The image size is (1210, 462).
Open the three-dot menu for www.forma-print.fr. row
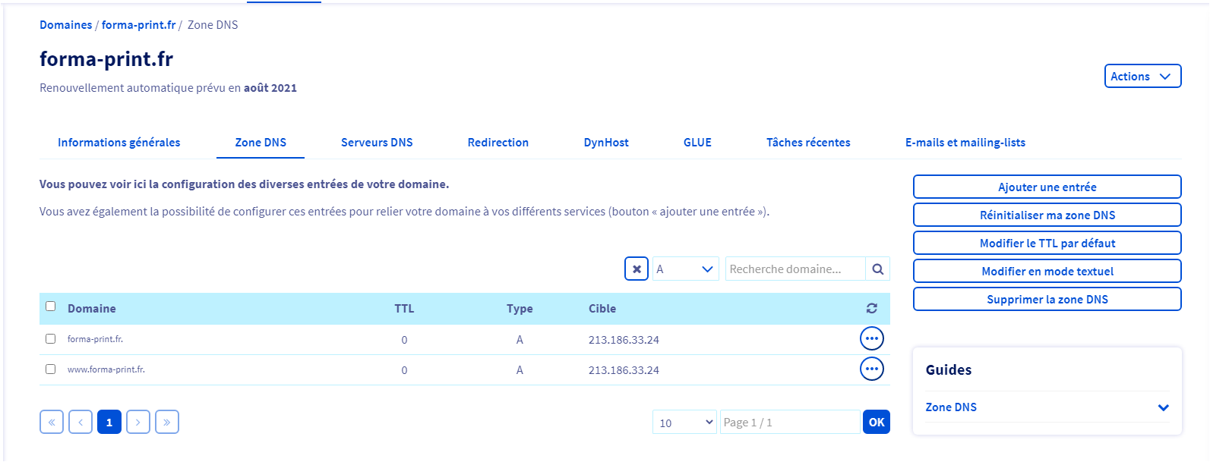tap(871, 369)
